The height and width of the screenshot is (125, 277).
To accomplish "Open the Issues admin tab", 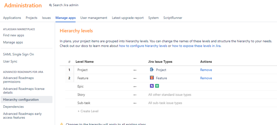I will pyautogui.click(x=46, y=18).
